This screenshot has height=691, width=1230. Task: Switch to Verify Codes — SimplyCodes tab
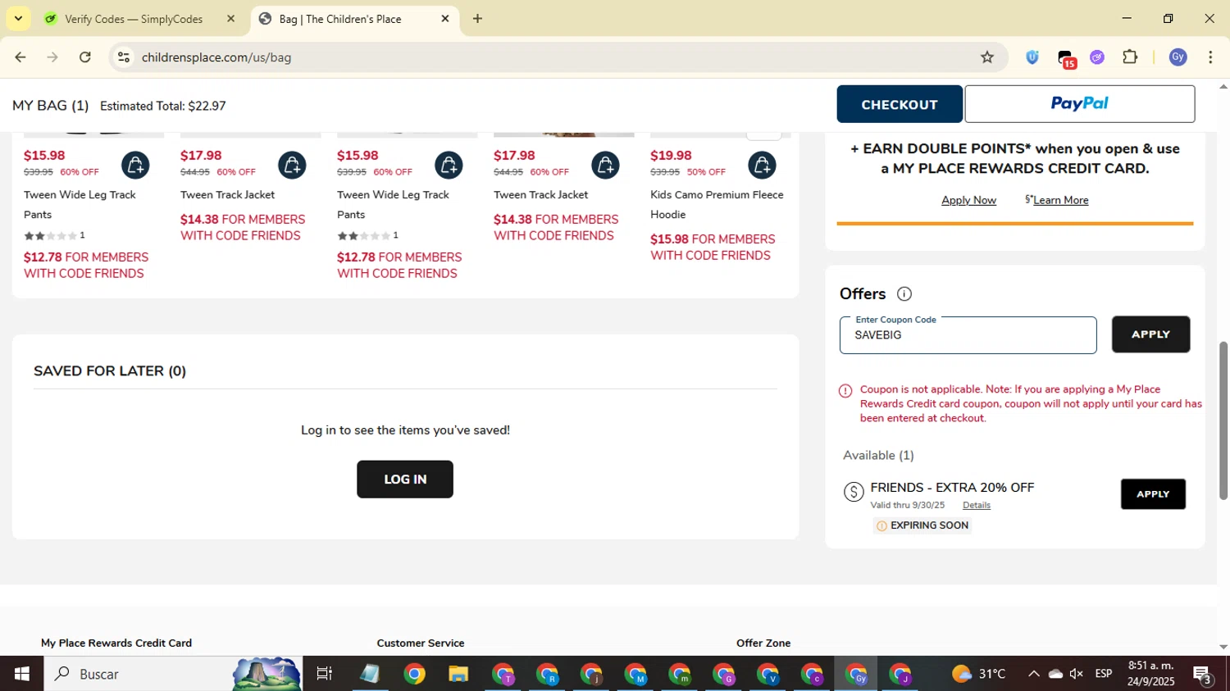133,19
